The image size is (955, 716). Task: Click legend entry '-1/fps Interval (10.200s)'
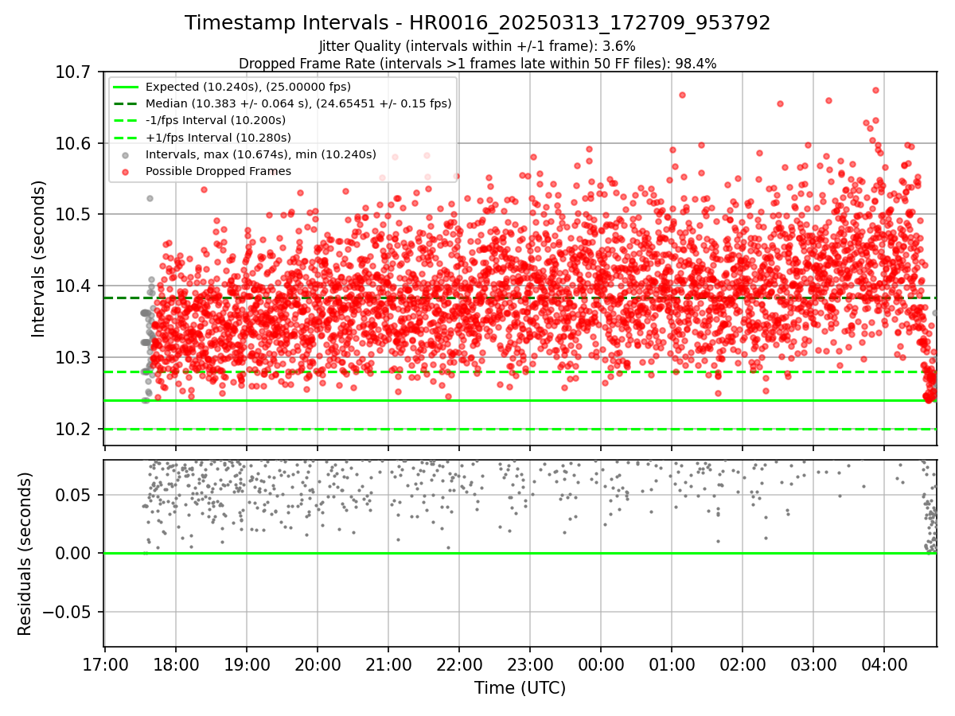tap(216, 120)
